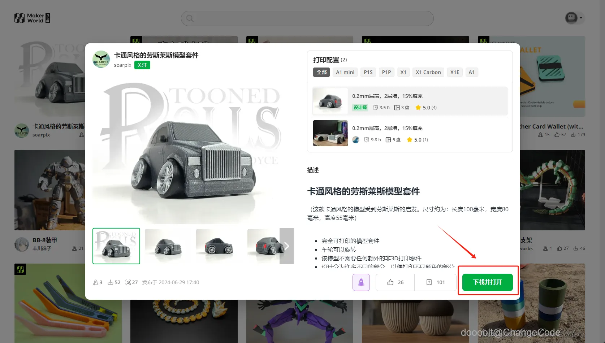Open the user avatar icon at top right
605x343 pixels.
pos(571,17)
